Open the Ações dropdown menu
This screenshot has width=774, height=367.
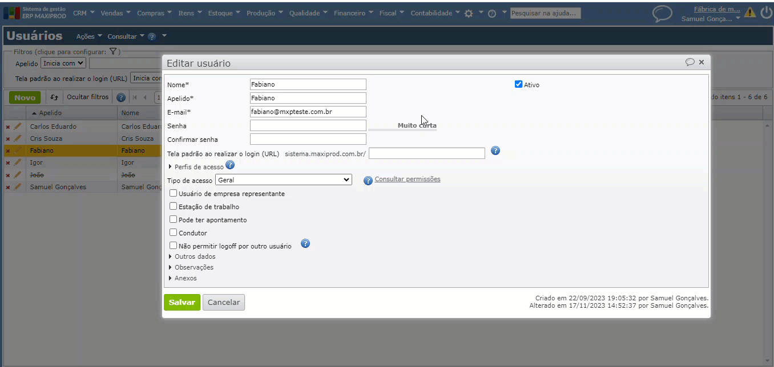click(89, 36)
